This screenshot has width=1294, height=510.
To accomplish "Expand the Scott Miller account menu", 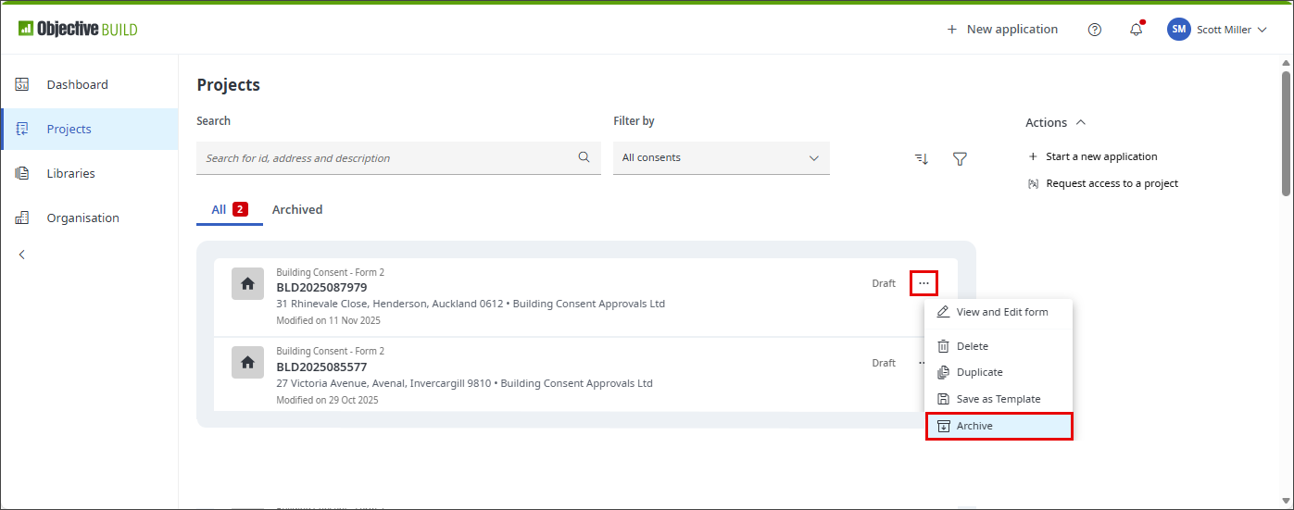I will [x=1218, y=30].
